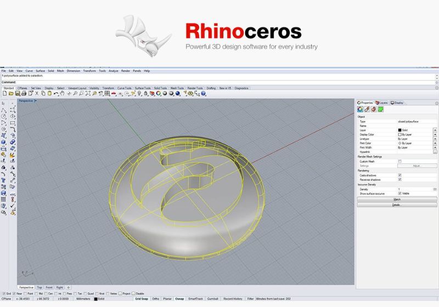Screen dimensions: 439x307
Task: Click the Match button in Properties
Action: [x=397, y=200]
